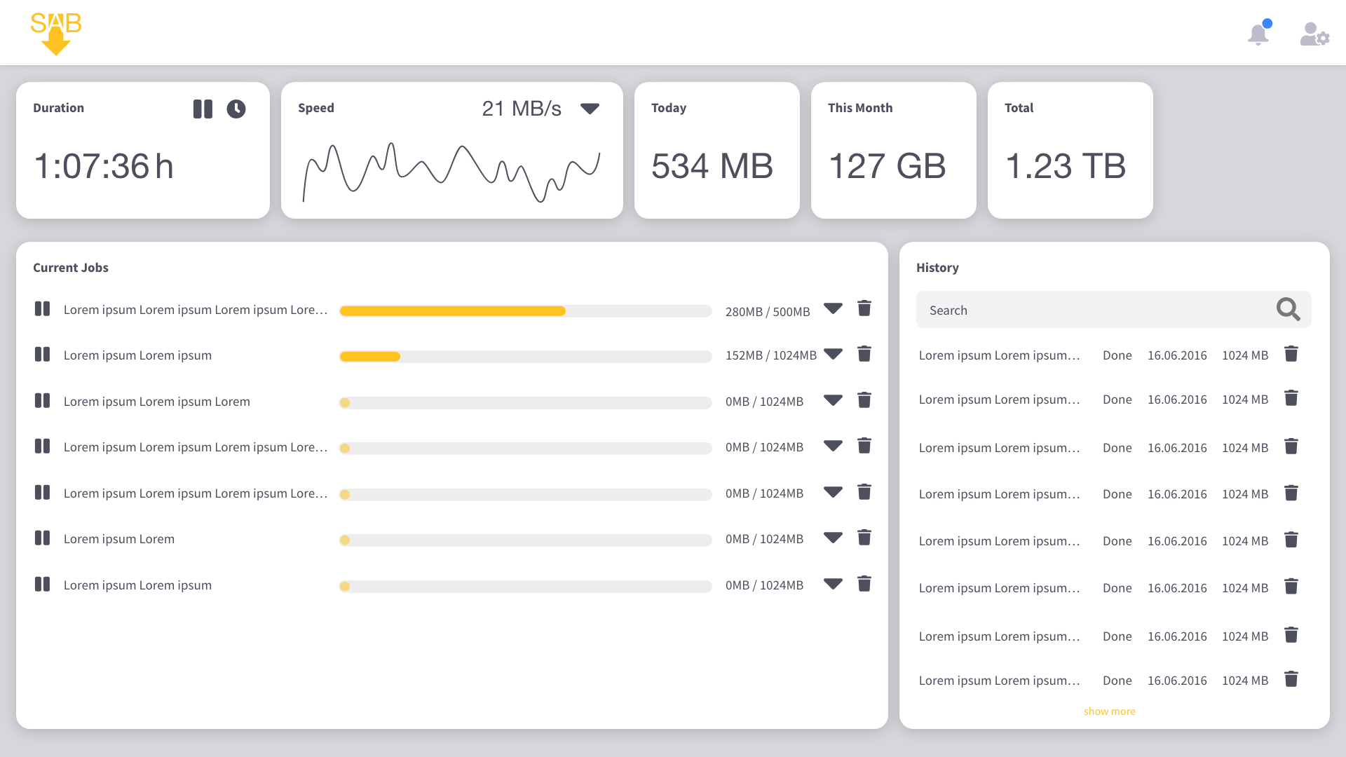
Task: Click the 'Current Jobs' heading
Action: tap(71, 268)
